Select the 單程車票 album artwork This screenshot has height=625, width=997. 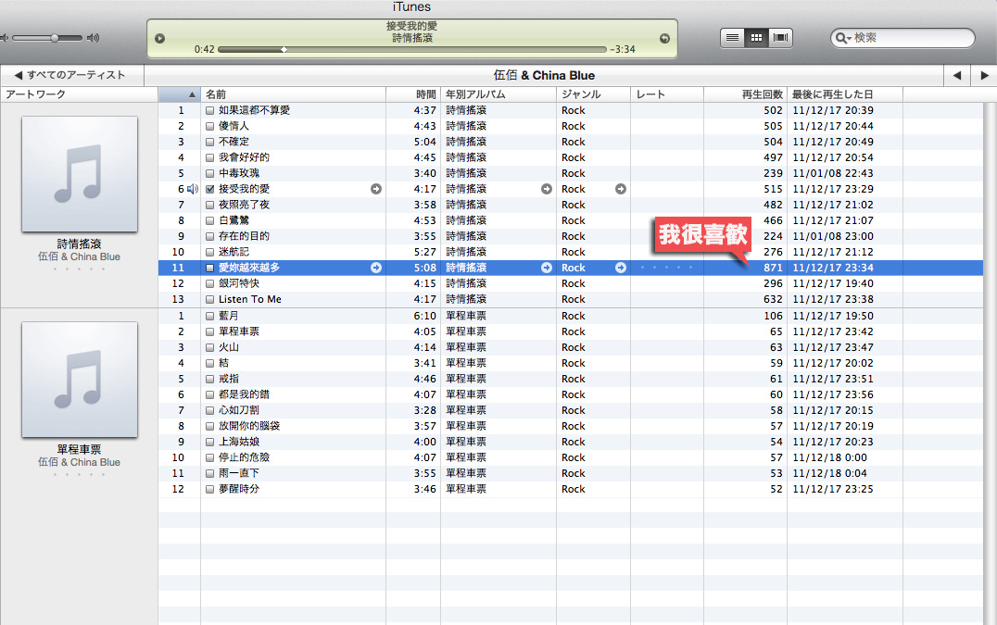pos(80,380)
